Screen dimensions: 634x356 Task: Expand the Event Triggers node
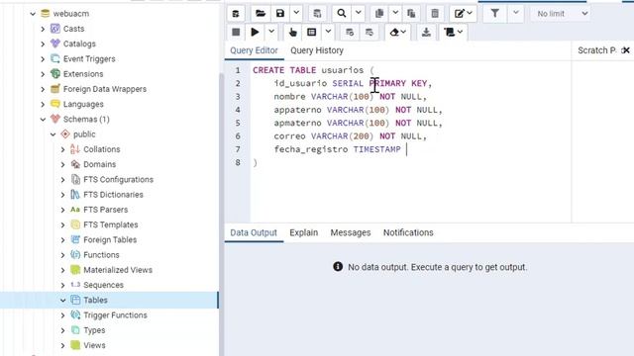[x=43, y=59]
